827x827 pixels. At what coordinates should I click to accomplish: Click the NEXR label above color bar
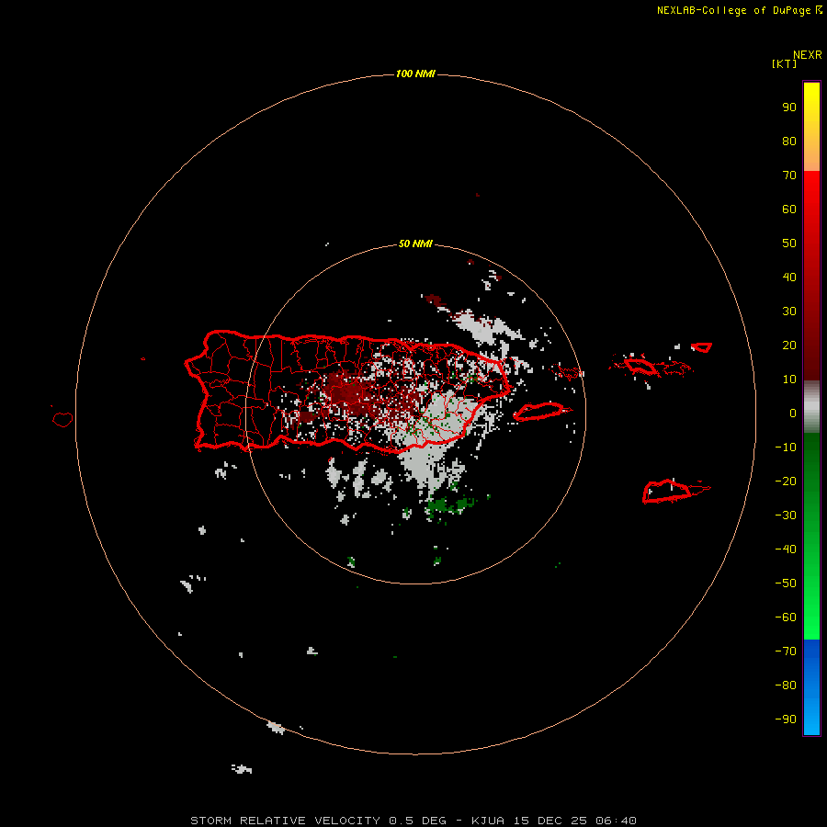[x=807, y=55]
